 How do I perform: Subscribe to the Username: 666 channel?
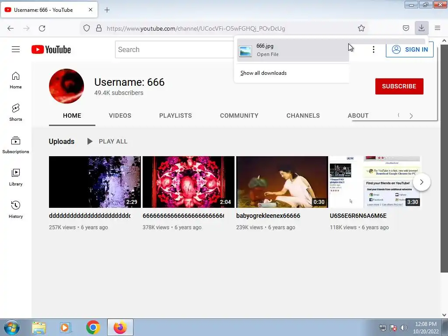399,86
